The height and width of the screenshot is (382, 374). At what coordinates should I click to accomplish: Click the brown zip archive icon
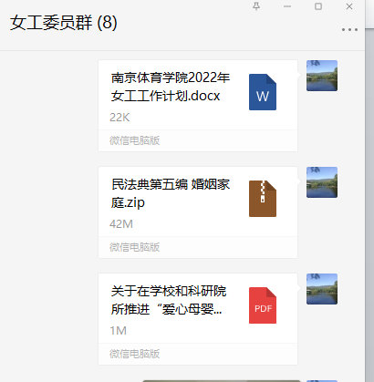pos(263,199)
